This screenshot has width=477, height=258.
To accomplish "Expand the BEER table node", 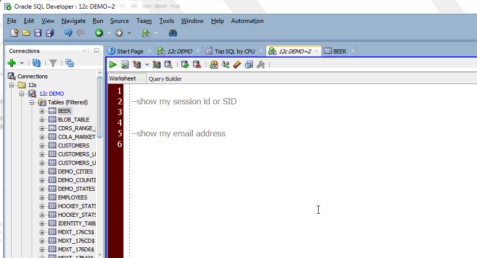I will coord(42,111).
